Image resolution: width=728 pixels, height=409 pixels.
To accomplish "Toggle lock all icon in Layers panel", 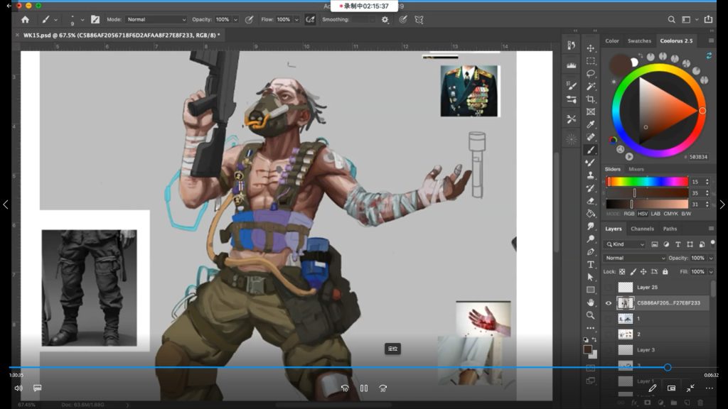I will click(x=665, y=272).
